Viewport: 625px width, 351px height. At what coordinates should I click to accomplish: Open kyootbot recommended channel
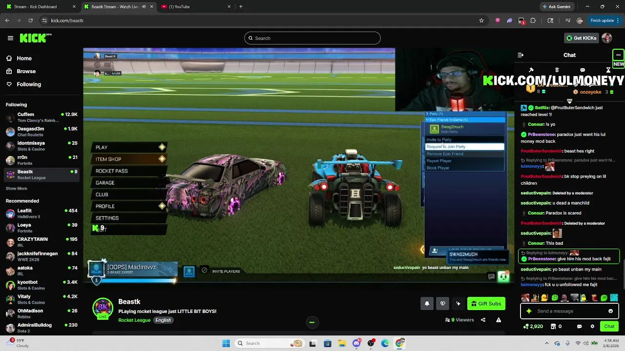point(41,285)
